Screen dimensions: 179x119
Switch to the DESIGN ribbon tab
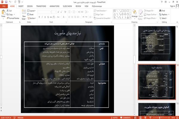point(30,6)
